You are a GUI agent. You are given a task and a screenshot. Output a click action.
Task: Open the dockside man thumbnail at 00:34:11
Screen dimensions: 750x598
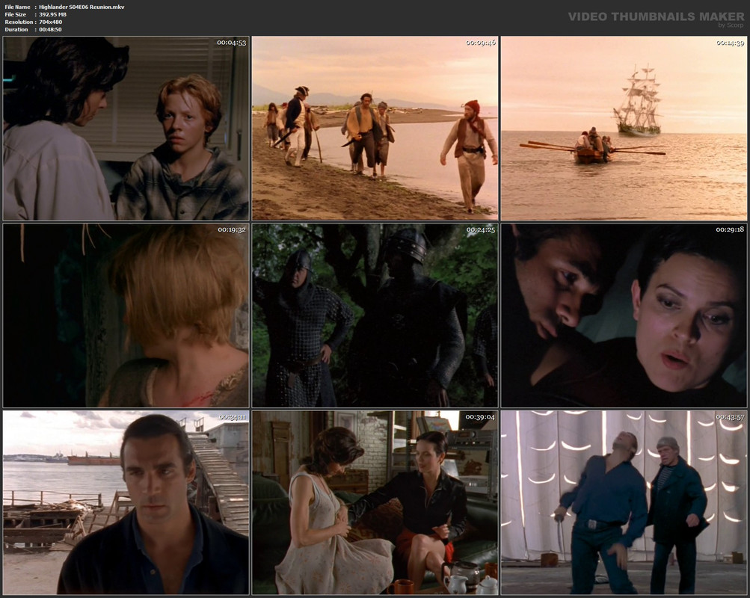tap(126, 502)
